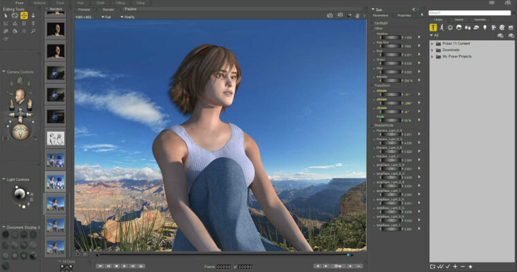Image resolution: width=517 pixels, height=272 pixels.
Task: Expand the Downloads folder
Action: point(432,50)
